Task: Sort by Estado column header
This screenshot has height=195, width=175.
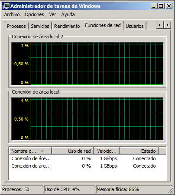Action: coord(139,151)
